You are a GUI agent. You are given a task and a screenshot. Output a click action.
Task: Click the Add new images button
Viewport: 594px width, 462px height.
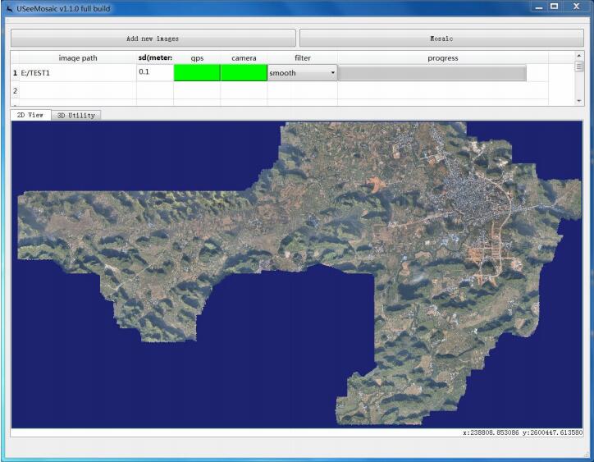click(153, 39)
